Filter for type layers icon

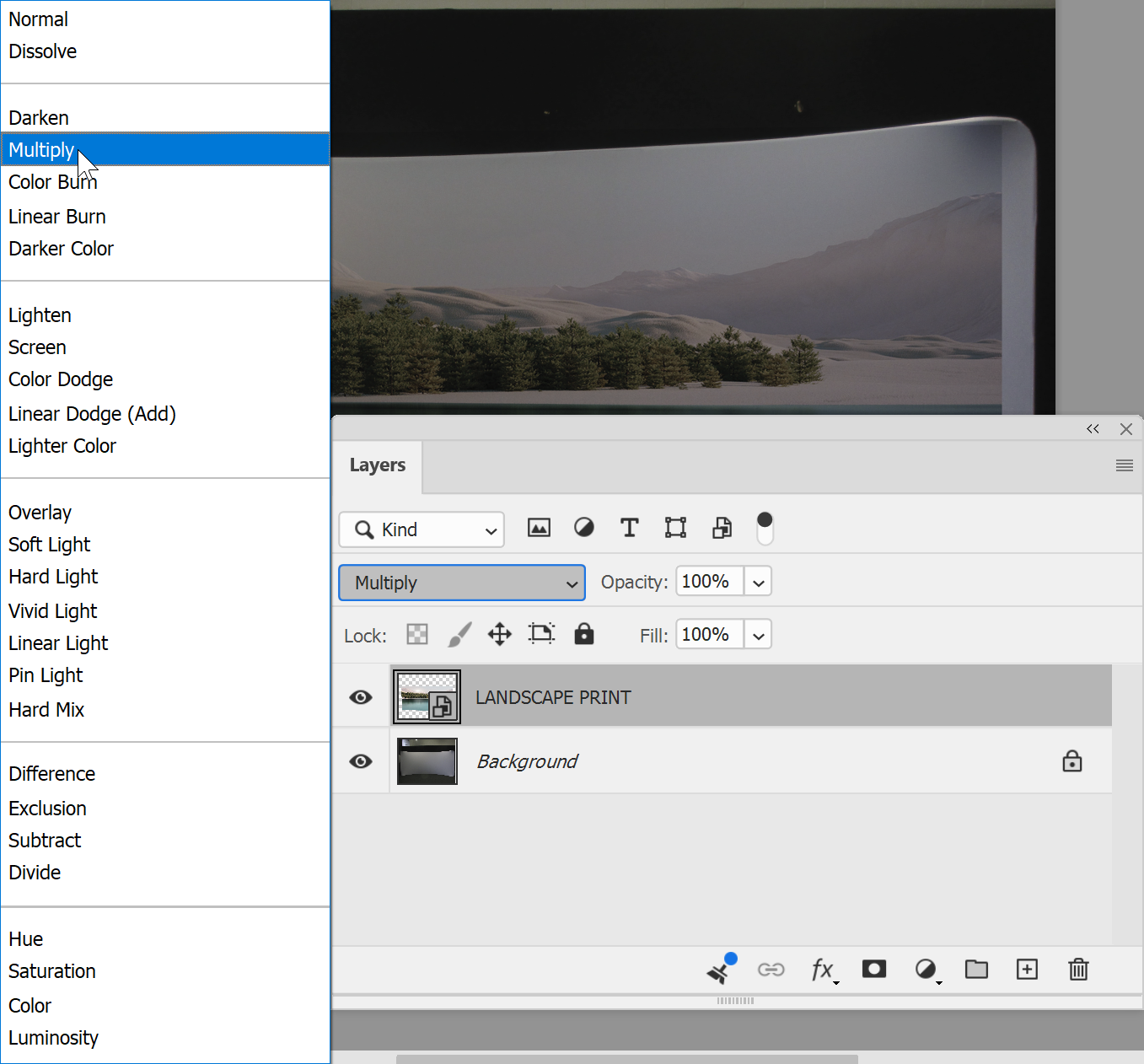629,528
